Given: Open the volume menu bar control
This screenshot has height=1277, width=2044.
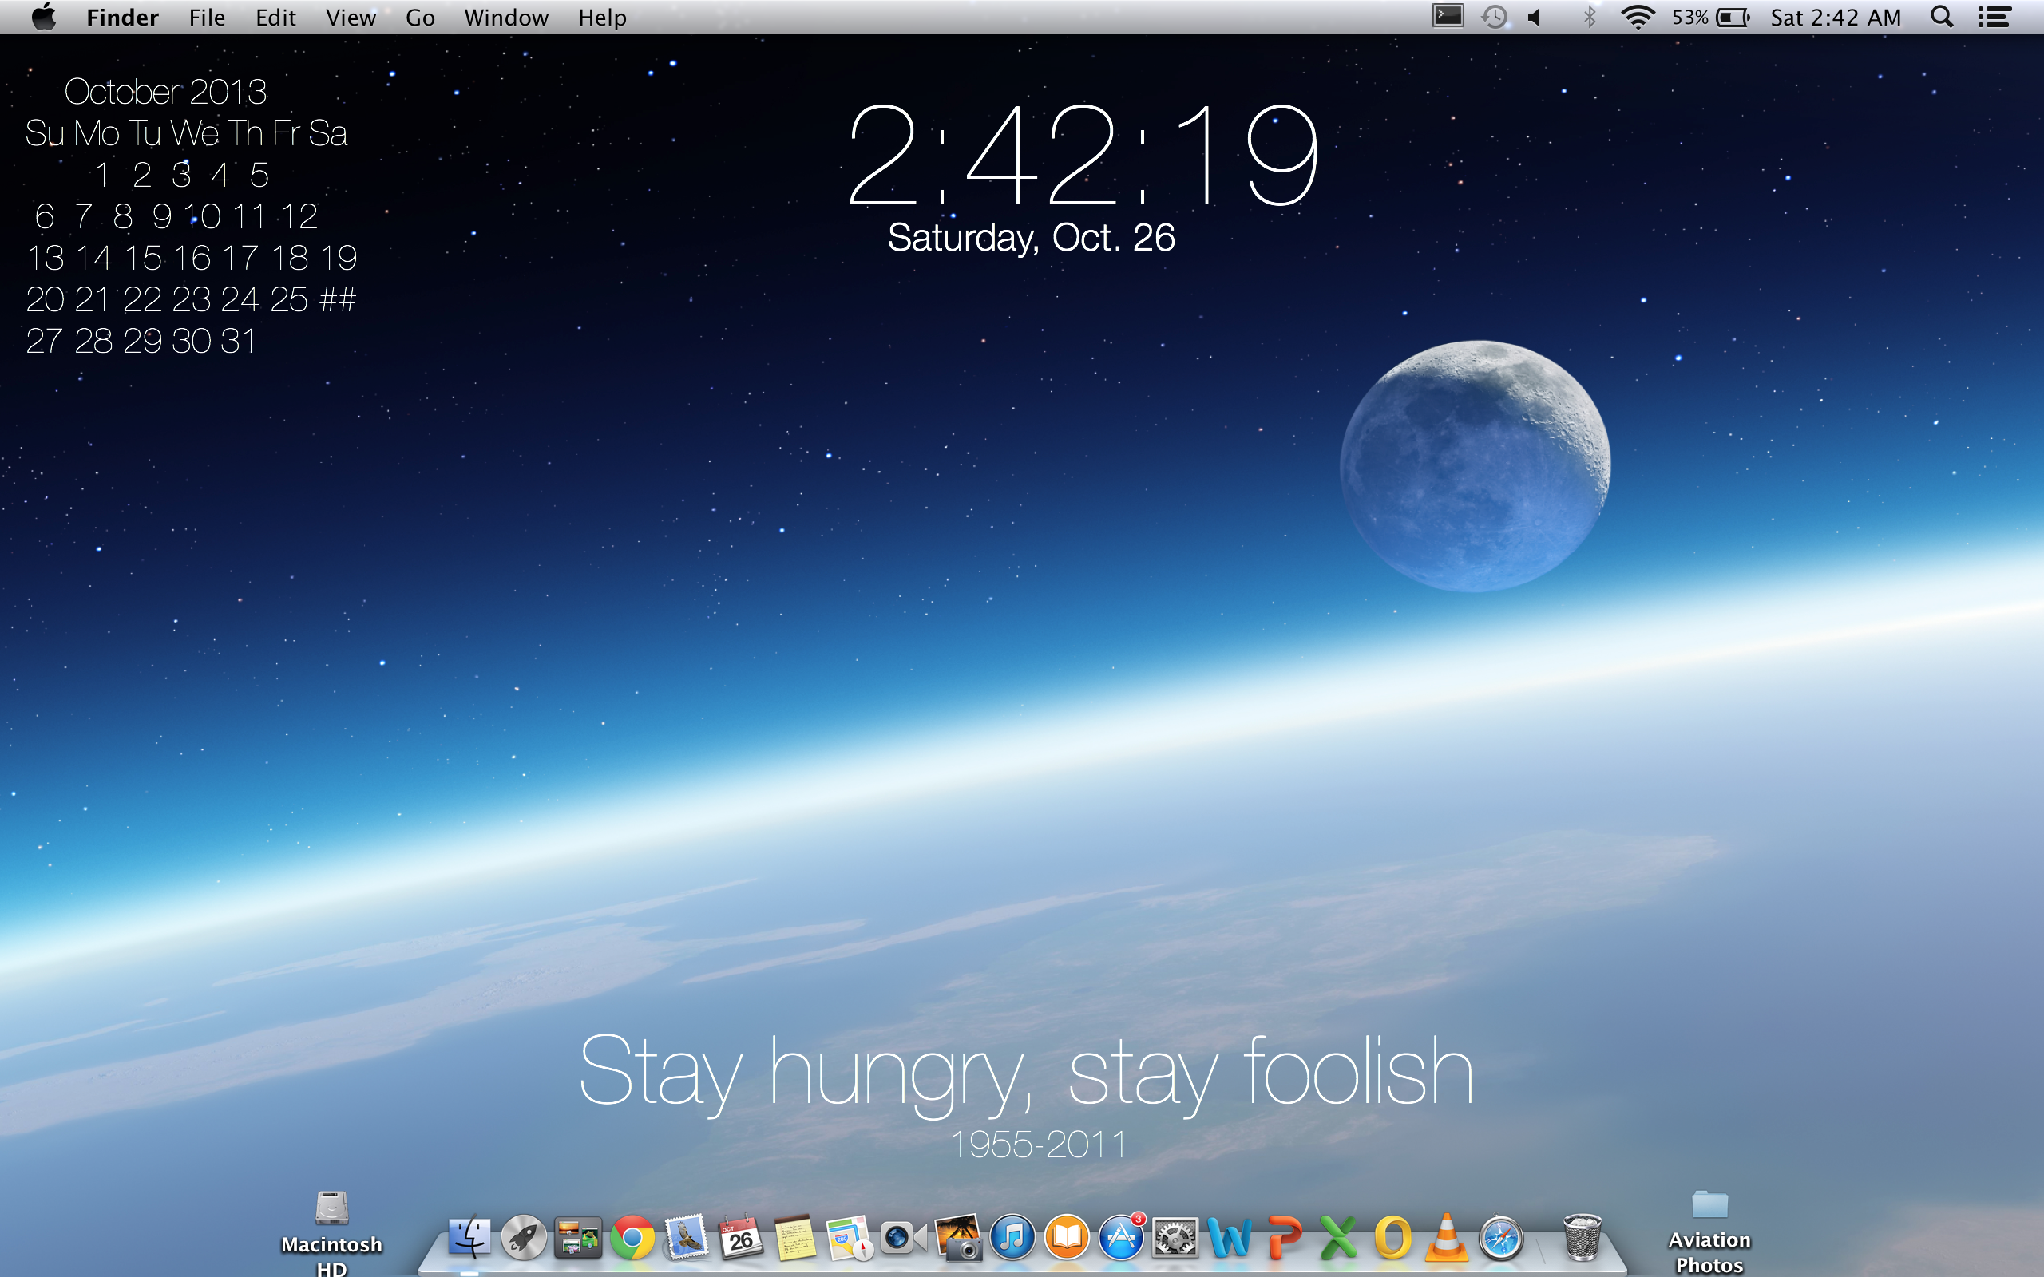Looking at the screenshot, I should coord(1535,17).
